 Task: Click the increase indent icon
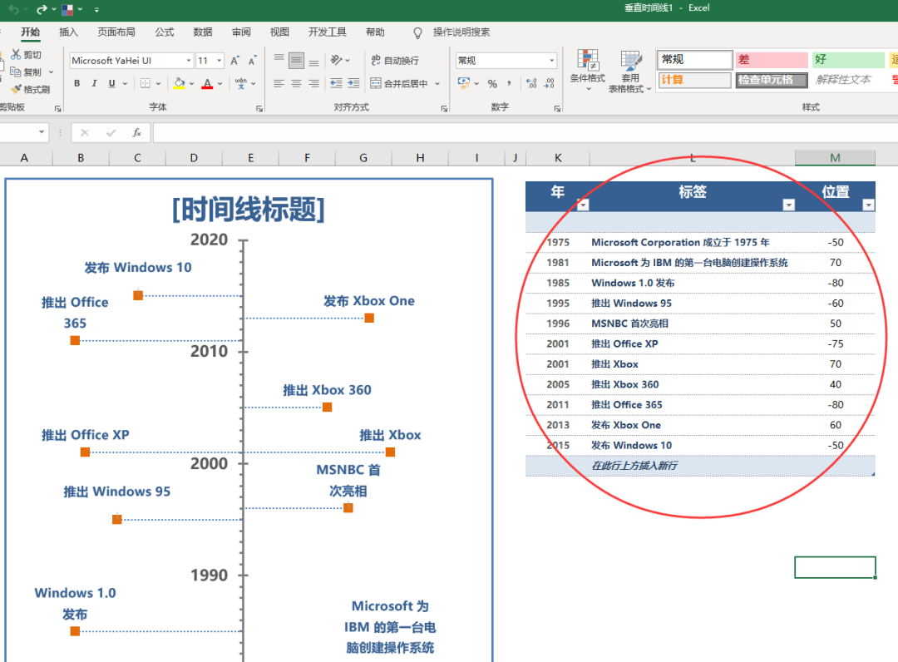[x=354, y=84]
